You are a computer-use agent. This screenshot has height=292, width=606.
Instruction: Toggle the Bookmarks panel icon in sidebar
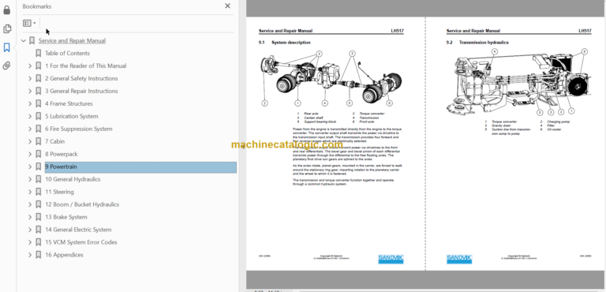(6, 47)
